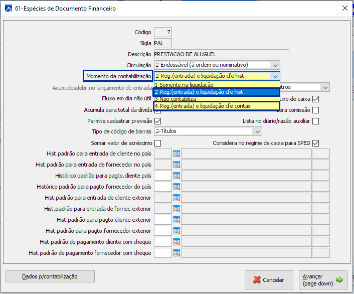354x294 pixels.
Task: Click code field for Histórico padrão para pagto.cliente país
Action: click(163, 176)
